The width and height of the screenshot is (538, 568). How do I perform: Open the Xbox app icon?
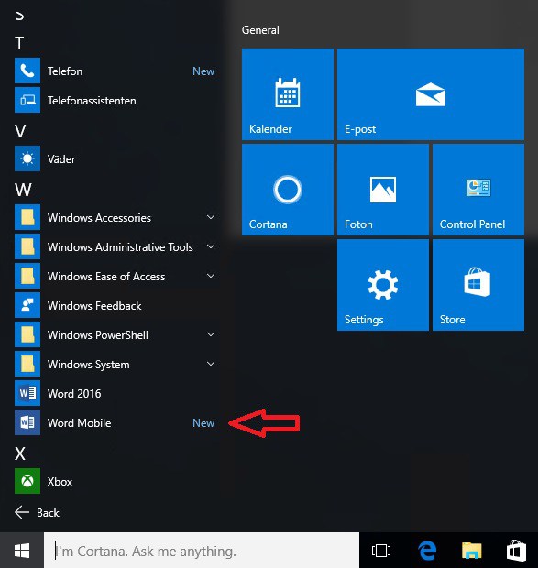pos(27,481)
